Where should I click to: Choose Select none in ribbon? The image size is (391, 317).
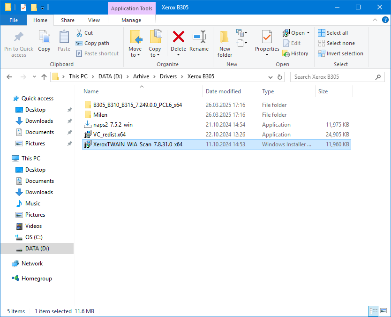(x=337, y=43)
